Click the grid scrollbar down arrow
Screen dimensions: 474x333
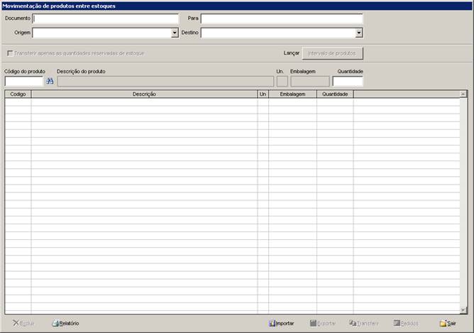point(463,310)
